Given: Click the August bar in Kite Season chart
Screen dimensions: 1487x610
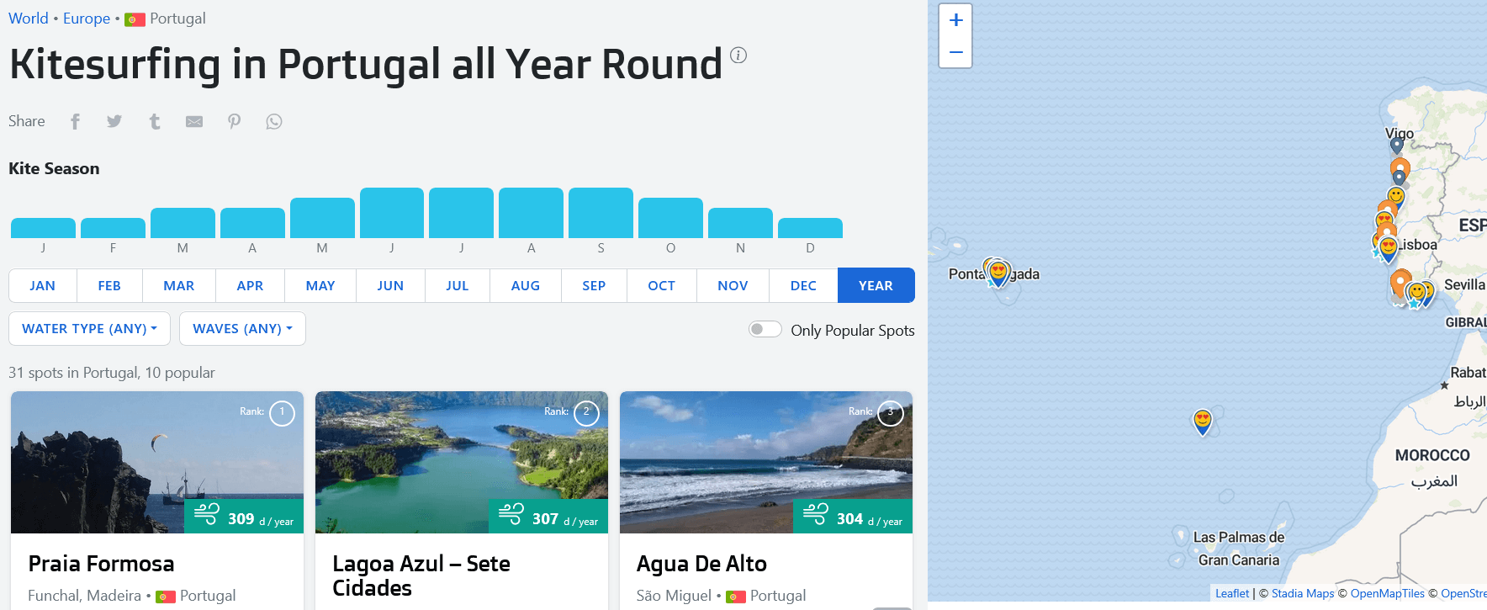Looking at the screenshot, I should click(531, 213).
